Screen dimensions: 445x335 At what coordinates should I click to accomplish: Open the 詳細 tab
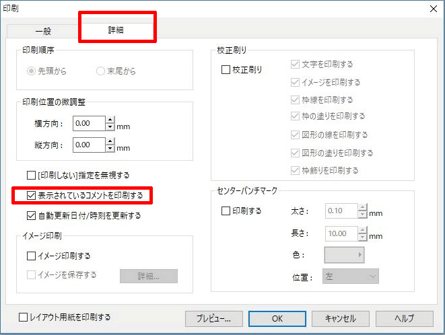[116, 30]
